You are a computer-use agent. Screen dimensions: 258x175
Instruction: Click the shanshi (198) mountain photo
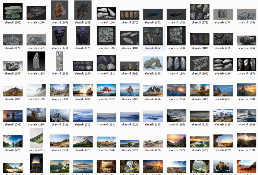pyautogui.click(x=13, y=91)
